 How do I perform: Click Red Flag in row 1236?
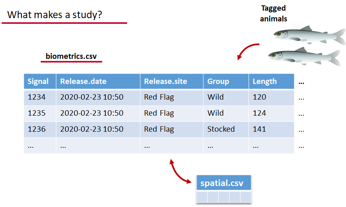point(172,130)
